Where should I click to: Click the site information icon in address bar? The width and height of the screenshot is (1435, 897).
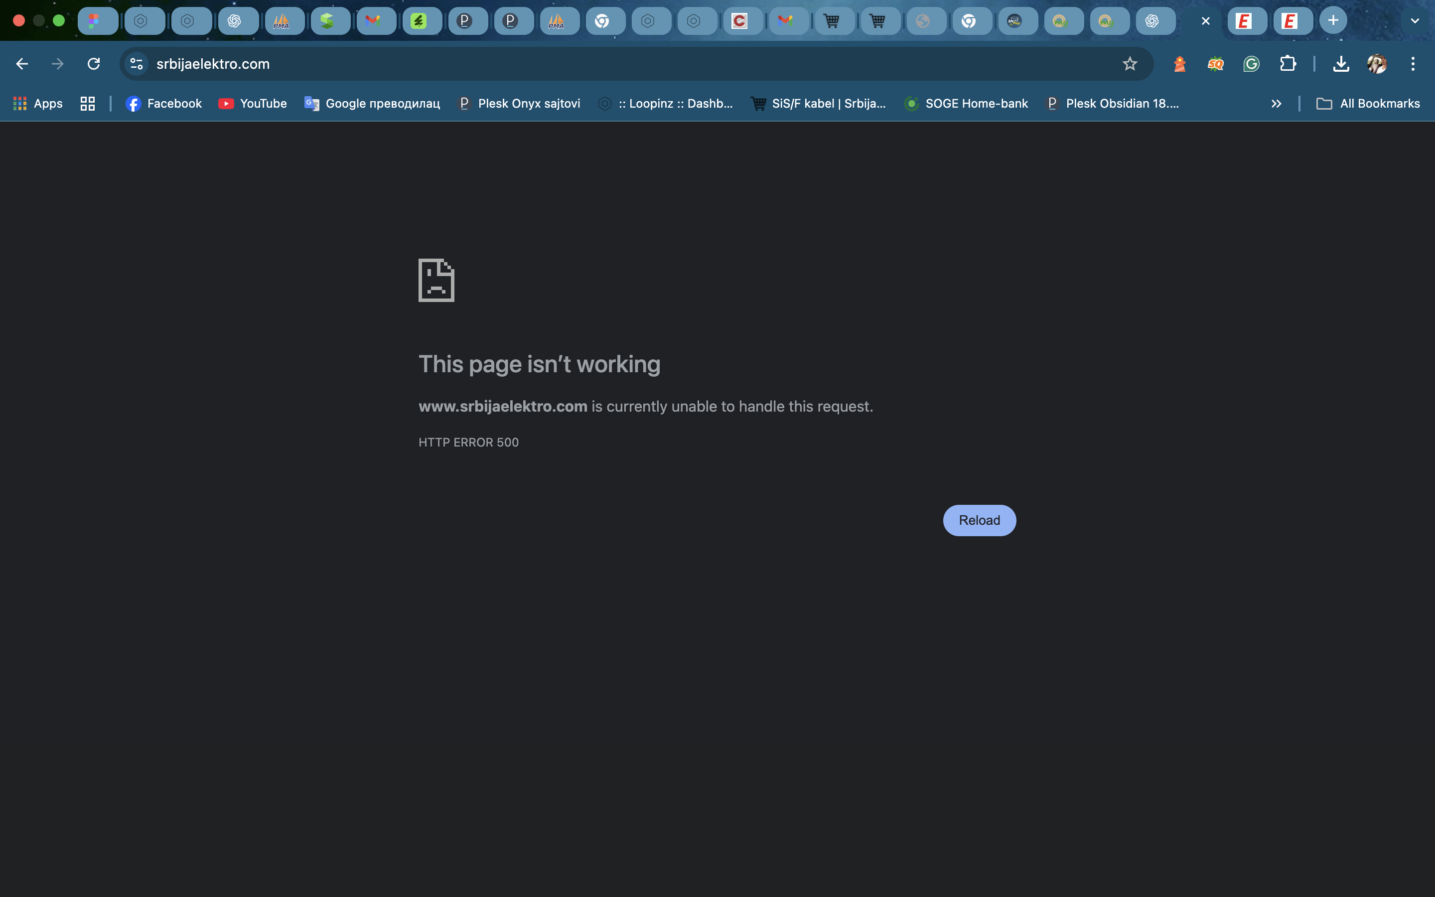pyautogui.click(x=137, y=63)
